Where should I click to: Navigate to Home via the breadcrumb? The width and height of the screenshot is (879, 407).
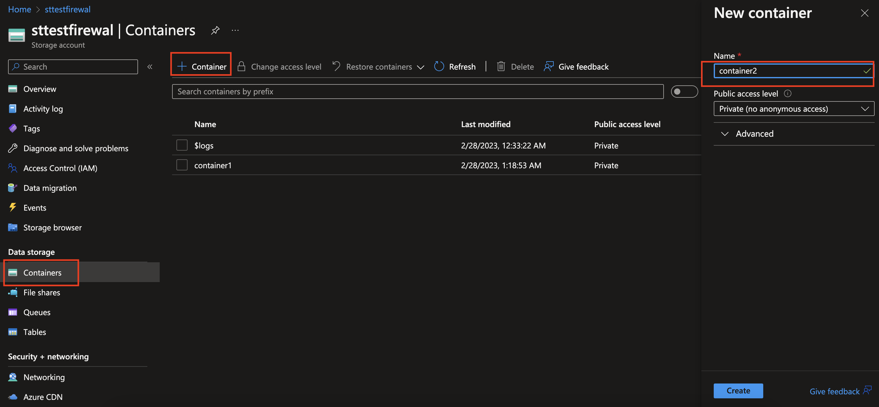pyautogui.click(x=19, y=9)
